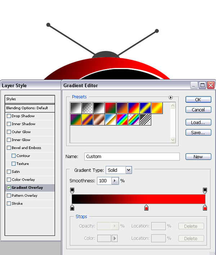The width and height of the screenshot is (216, 255).
Task: Click the Smoothness value field
Action: pyautogui.click(x=104, y=181)
